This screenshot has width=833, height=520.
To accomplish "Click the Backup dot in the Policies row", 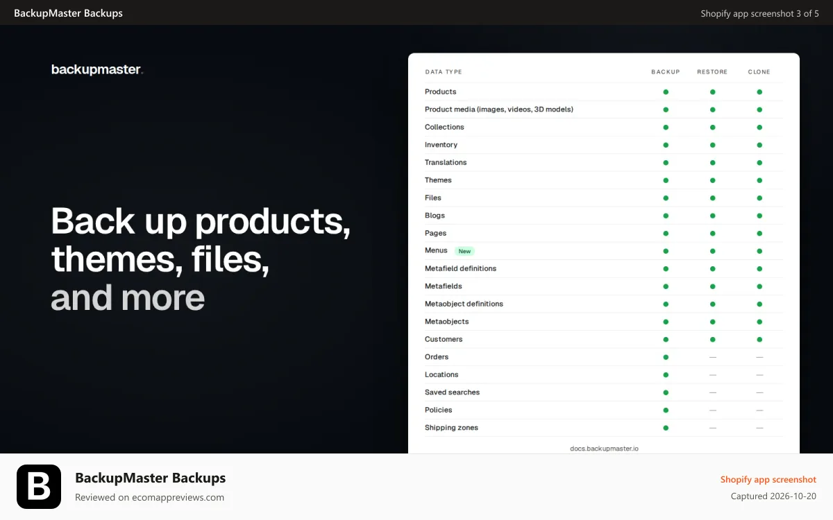I will [666, 410].
